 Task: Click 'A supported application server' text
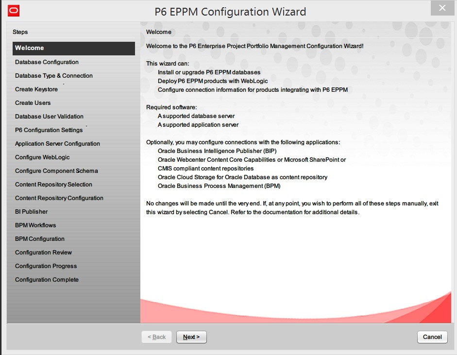[198, 125]
